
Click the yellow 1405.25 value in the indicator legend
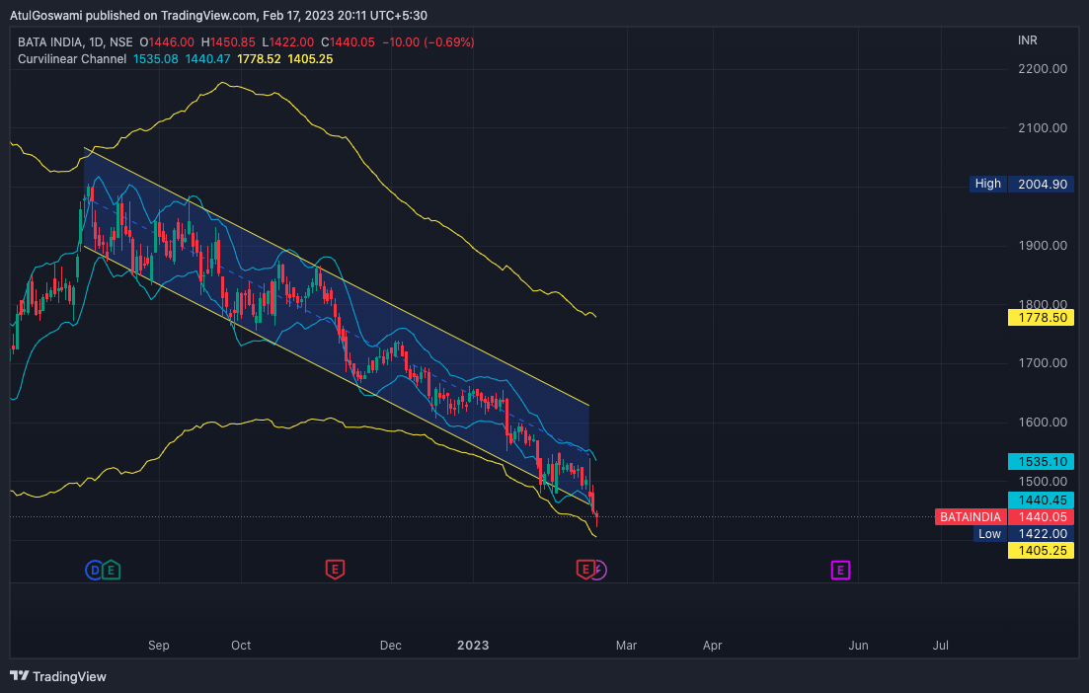pyautogui.click(x=310, y=59)
